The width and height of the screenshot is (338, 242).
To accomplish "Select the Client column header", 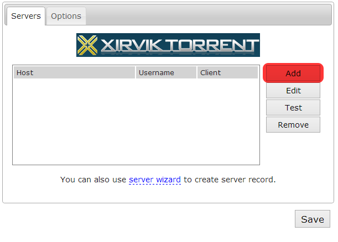I will [x=227, y=72].
